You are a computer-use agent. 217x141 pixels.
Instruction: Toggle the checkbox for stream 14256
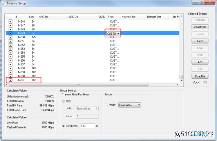[10, 60]
